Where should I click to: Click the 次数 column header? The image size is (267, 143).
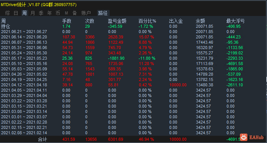89,21
